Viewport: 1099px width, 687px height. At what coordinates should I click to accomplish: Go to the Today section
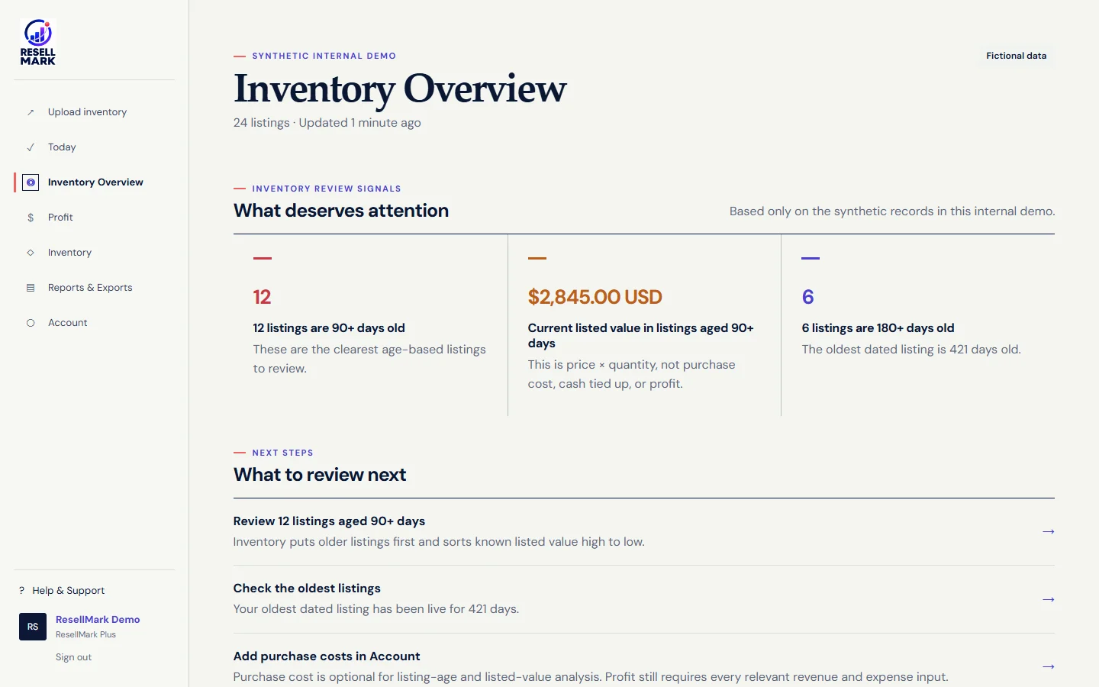tap(95, 147)
